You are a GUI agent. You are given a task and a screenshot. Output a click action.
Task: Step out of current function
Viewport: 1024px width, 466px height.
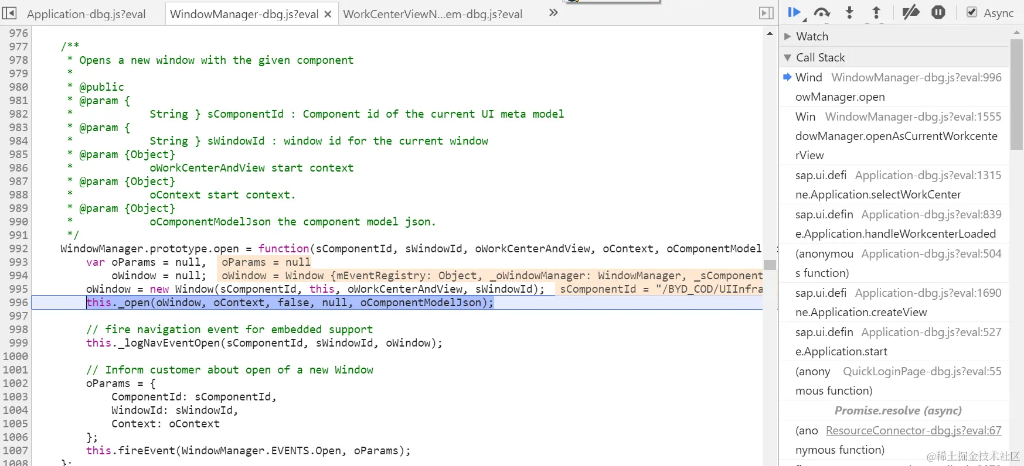coord(876,12)
